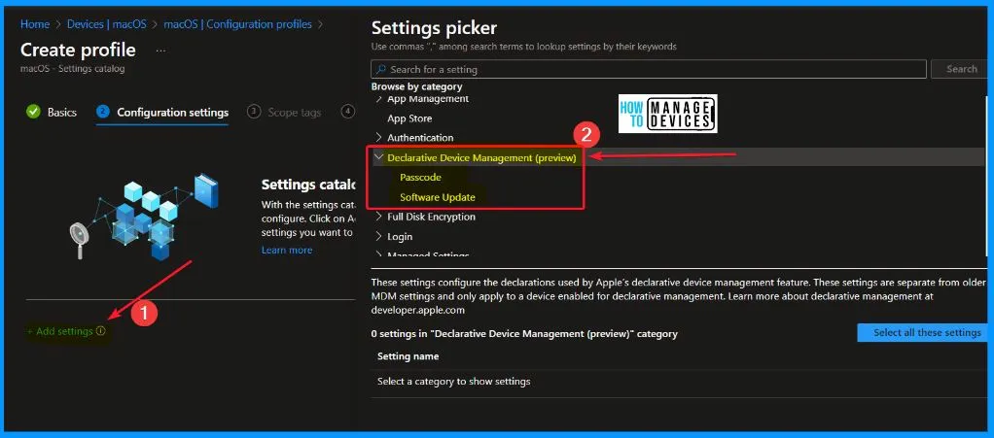Click 'Select a category to show settings' text
The width and height of the screenshot is (994, 438).
[454, 381]
